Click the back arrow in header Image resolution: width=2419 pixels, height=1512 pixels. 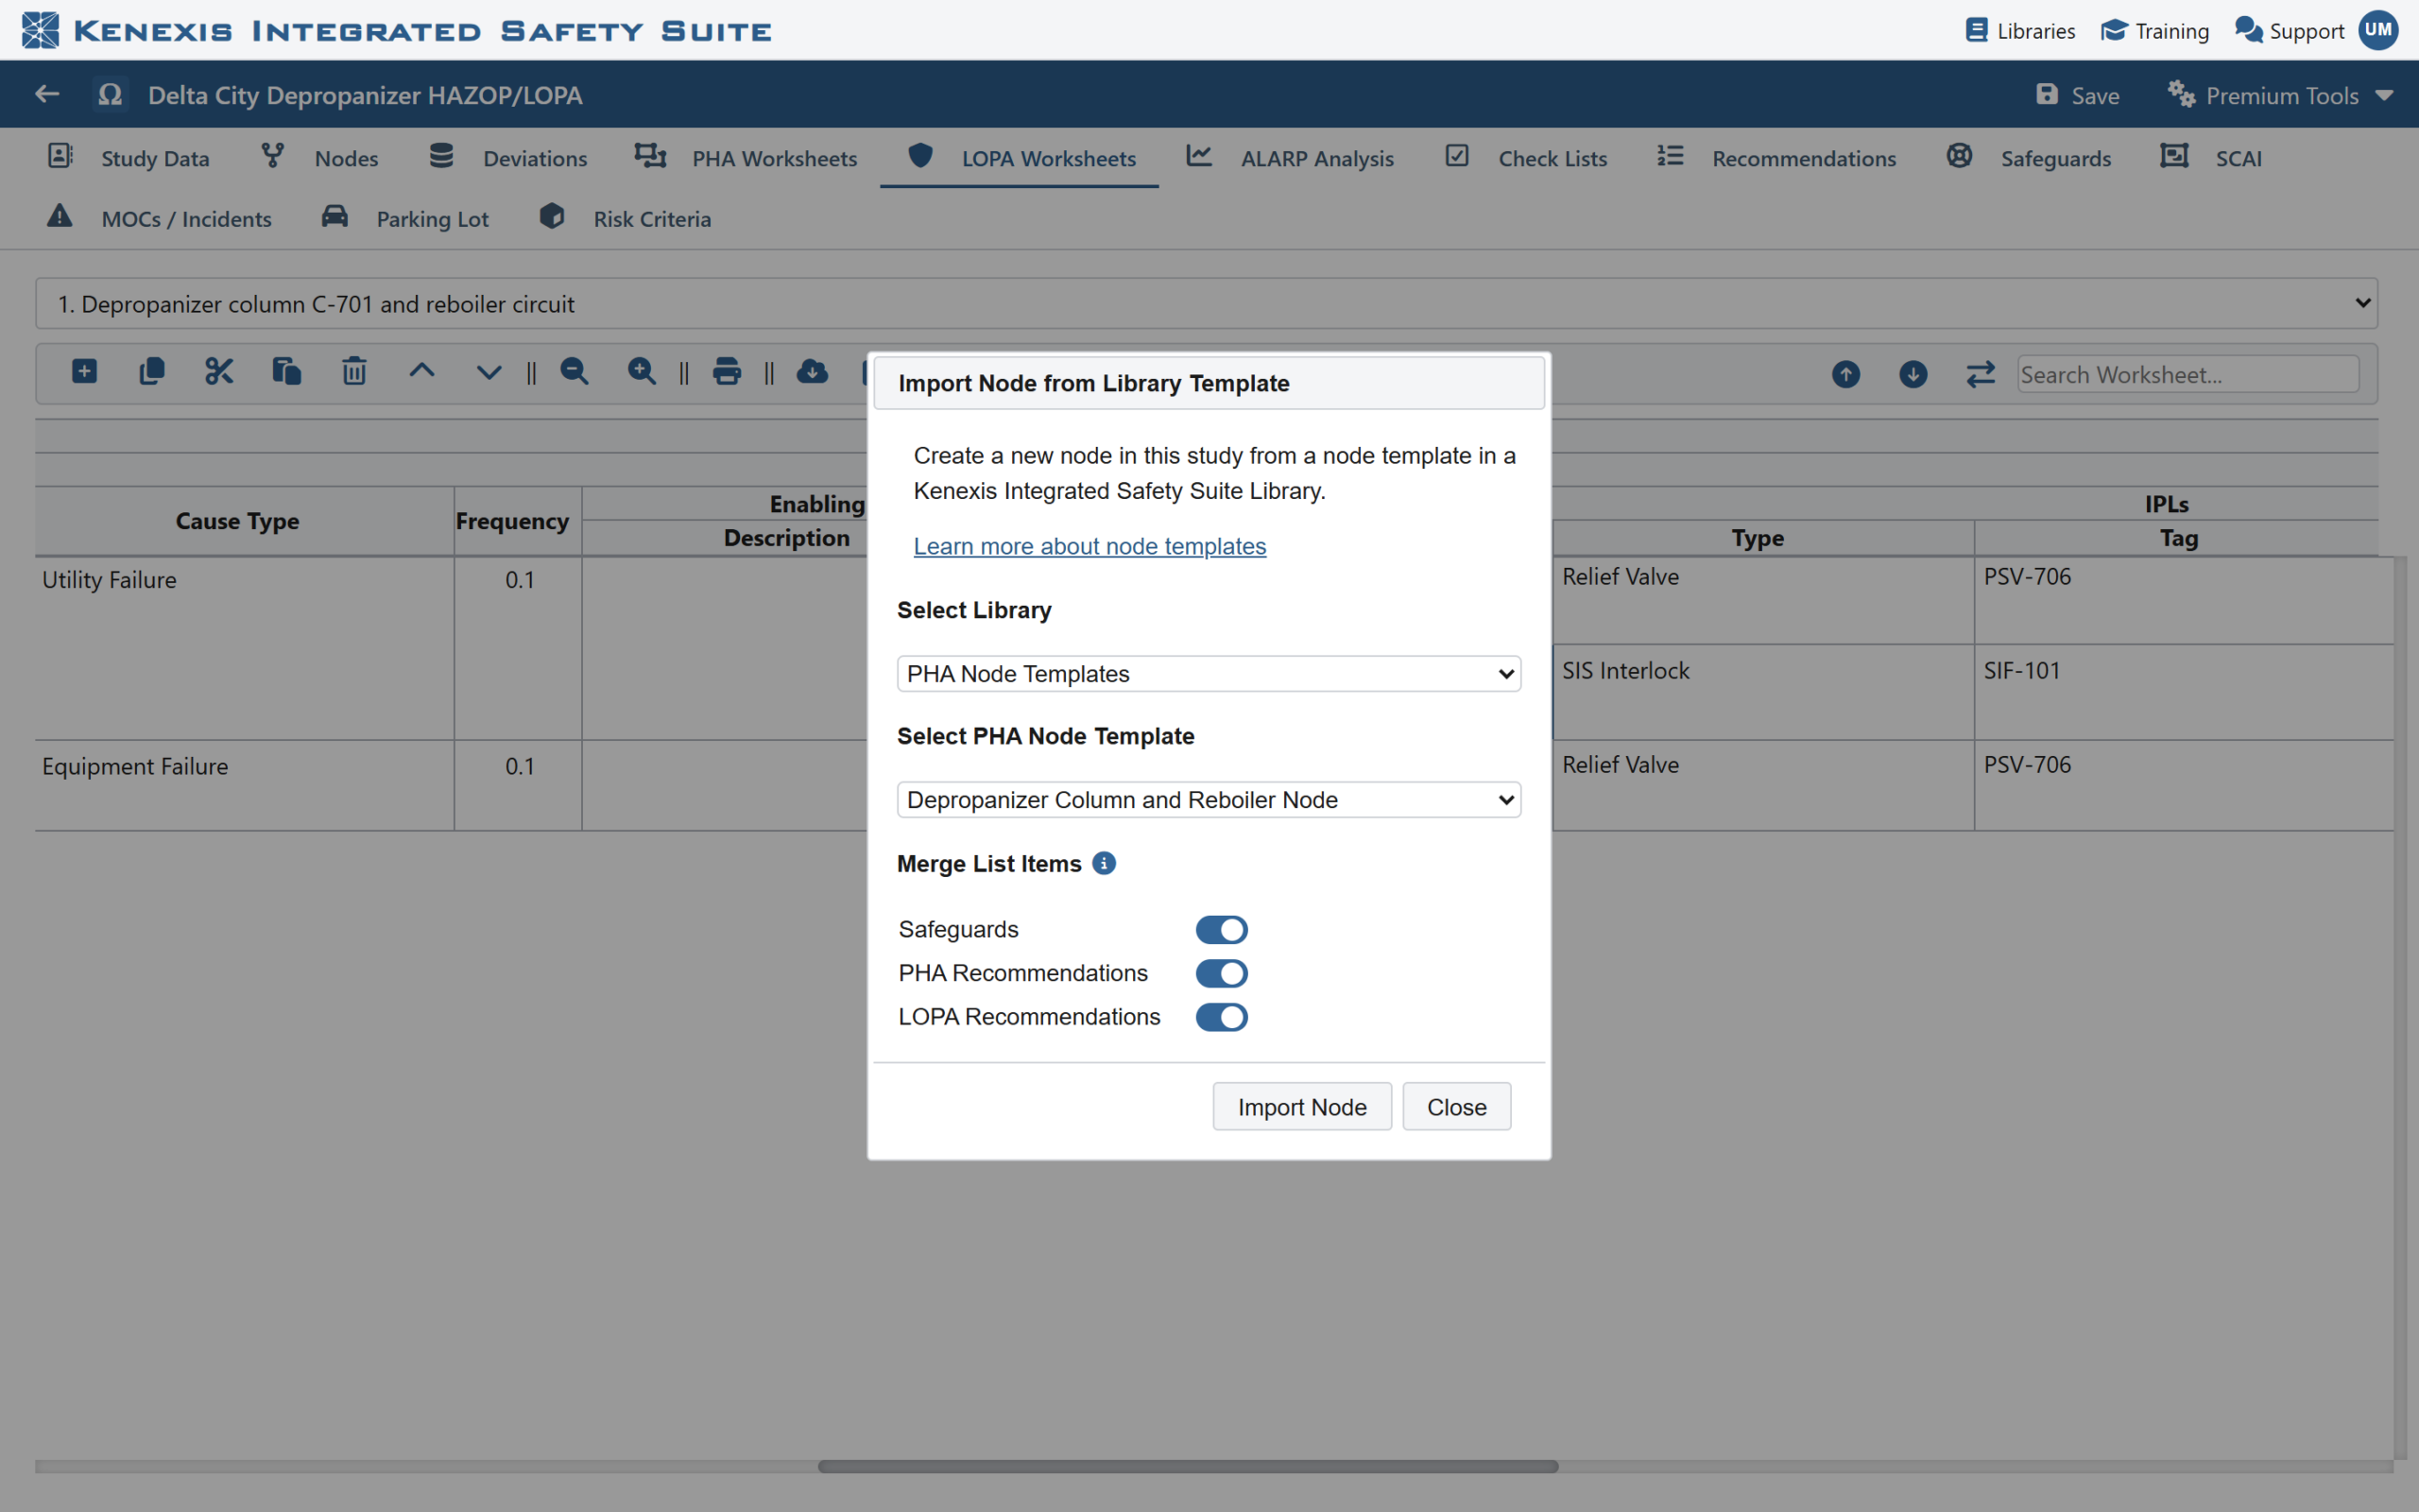(47, 94)
